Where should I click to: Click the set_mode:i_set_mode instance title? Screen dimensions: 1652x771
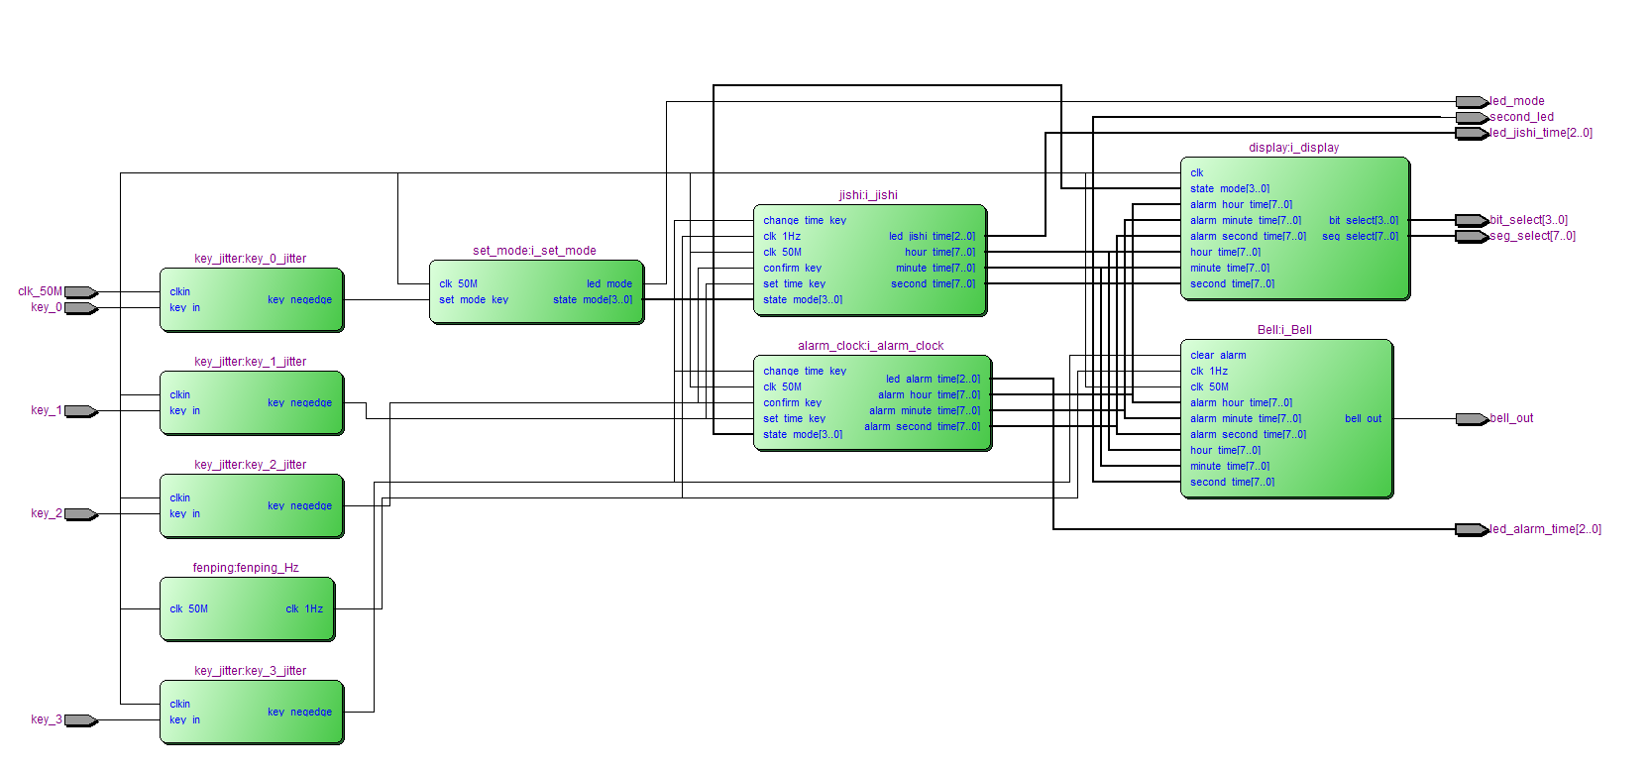(534, 251)
